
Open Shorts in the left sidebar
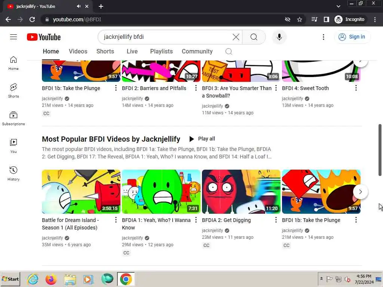click(x=13, y=91)
